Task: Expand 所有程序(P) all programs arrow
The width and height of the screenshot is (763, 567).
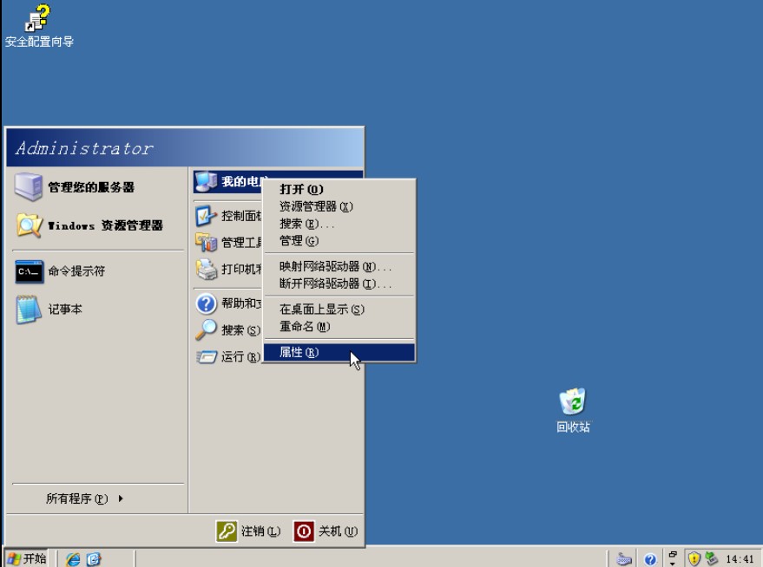Action: click(x=121, y=499)
